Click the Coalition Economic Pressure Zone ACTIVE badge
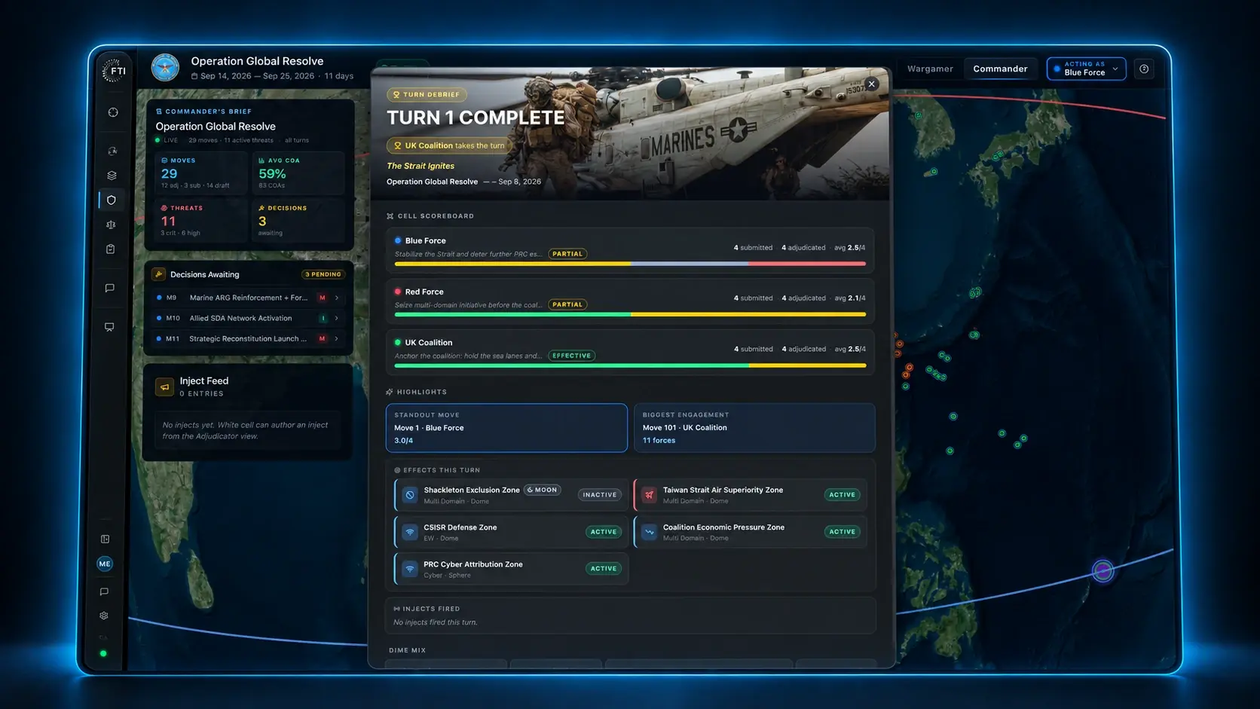Image resolution: width=1260 pixels, height=709 pixels. [842, 532]
